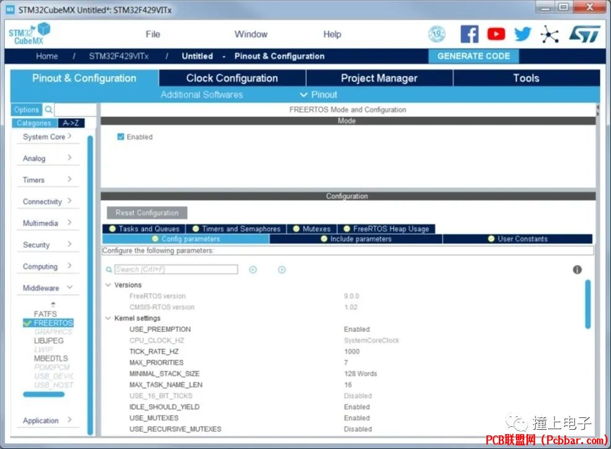Go to previous search result arrow
The height and width of the screenshot is (449, 611).
[253, 269]
